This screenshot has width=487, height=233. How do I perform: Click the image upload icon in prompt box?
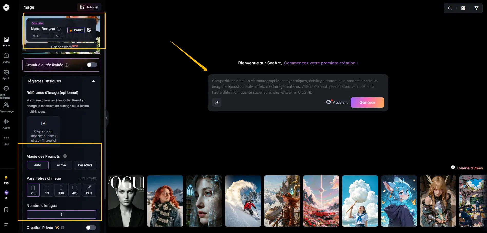217,102
